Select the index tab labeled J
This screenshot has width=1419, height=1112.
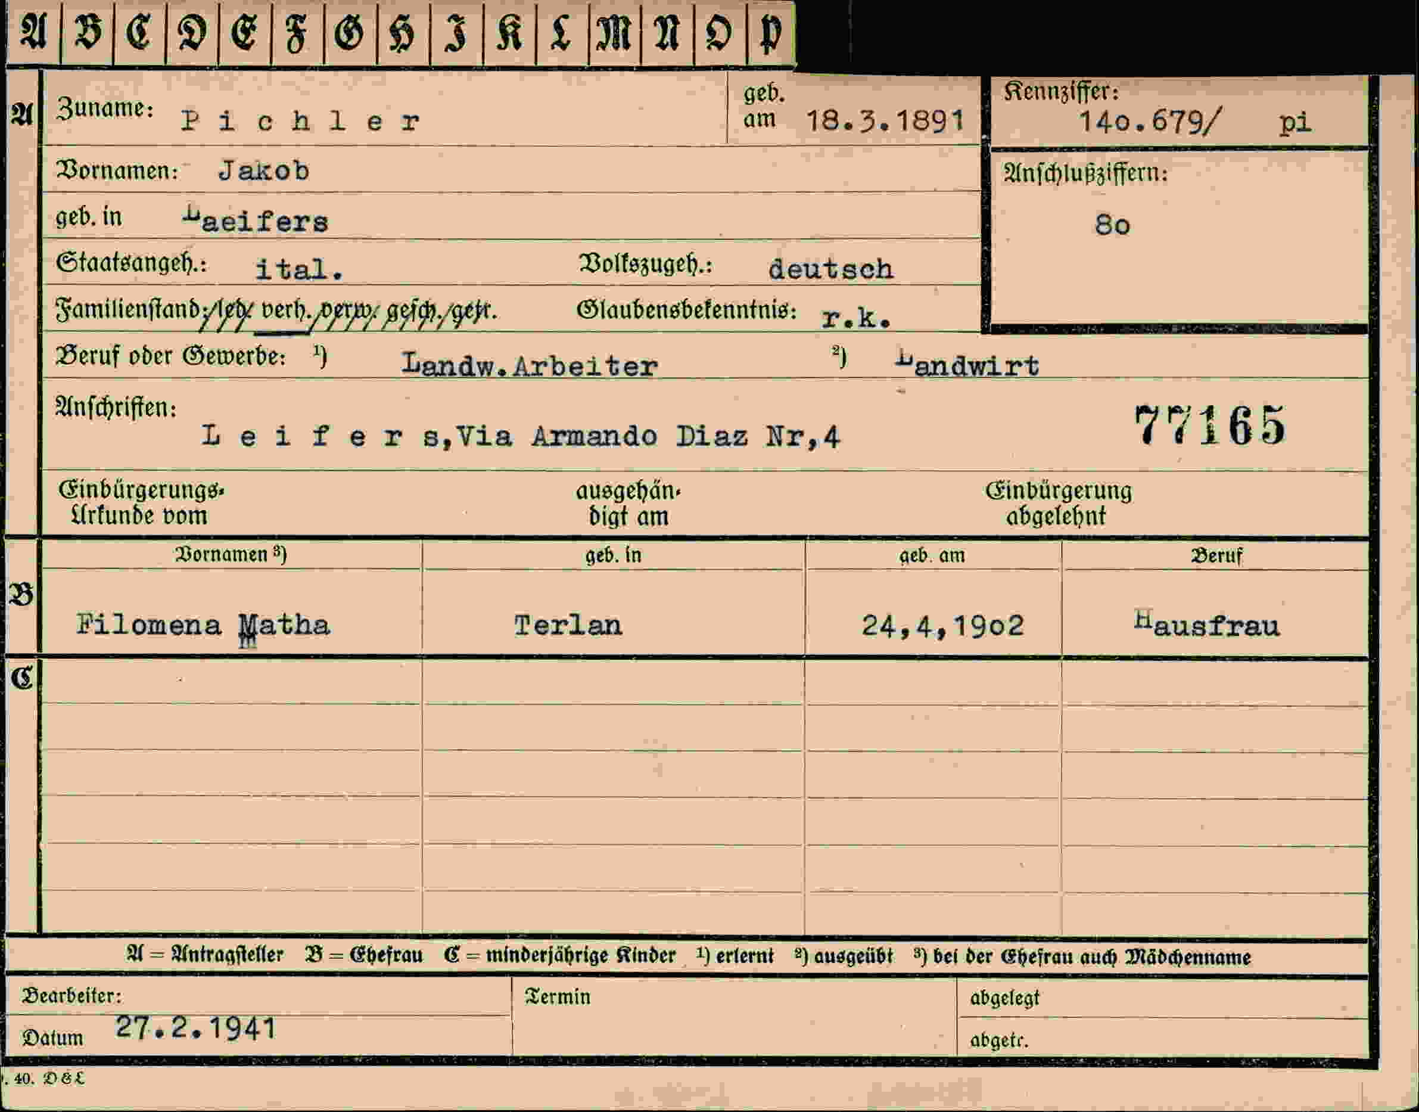pos(457,33)
